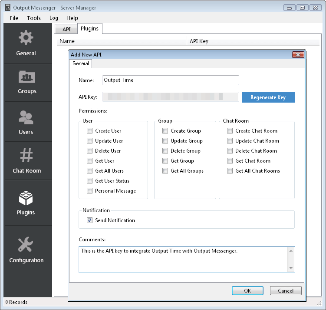This screenshot has height=310, width=326.
Task: Close the Add New API dialog
Action: [x=298, y=54]
